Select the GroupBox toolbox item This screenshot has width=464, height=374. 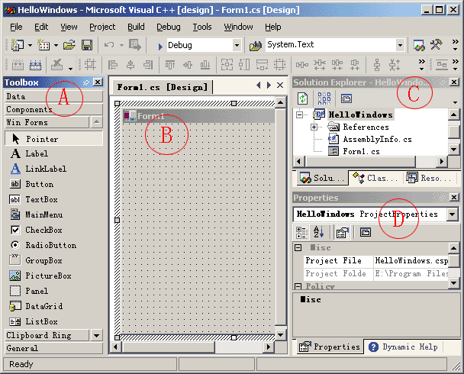pyautogui.click(x=44, y=260)
